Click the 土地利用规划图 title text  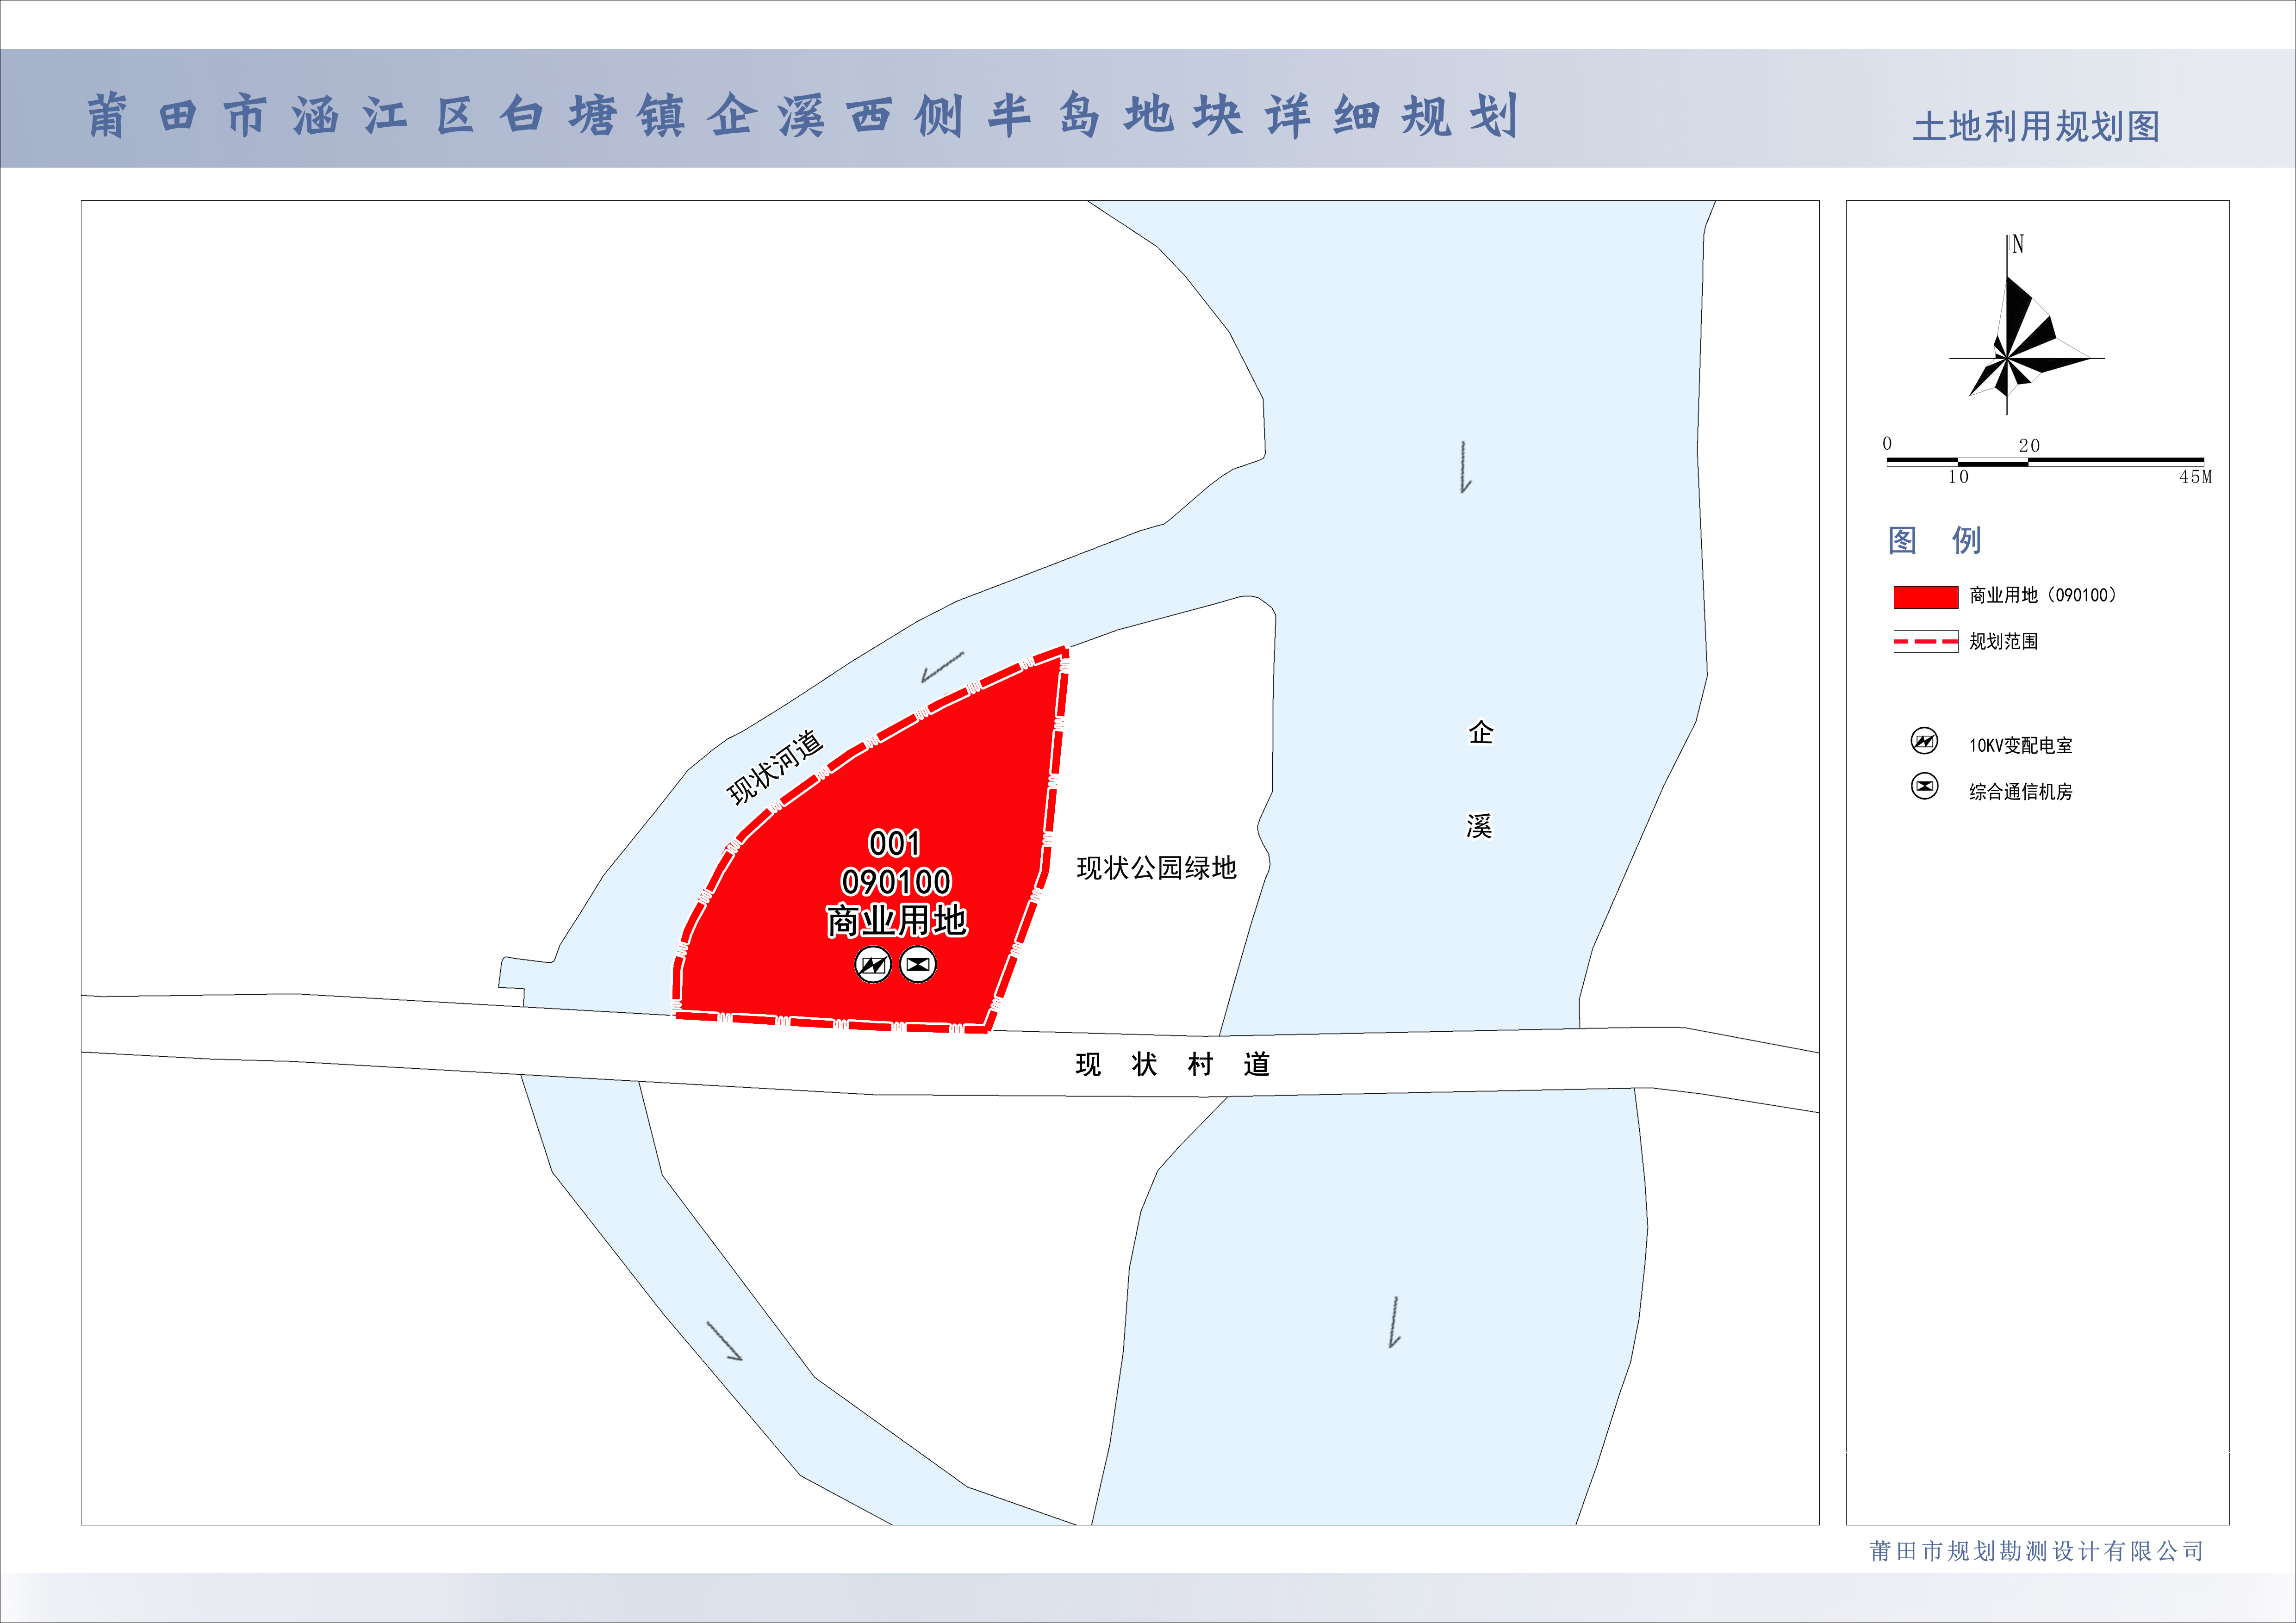2036,127
